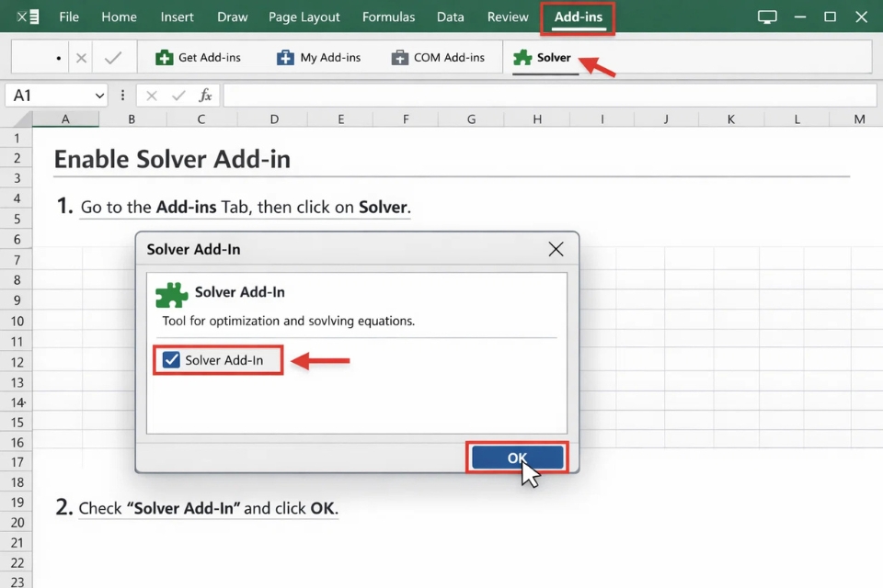The image size is (883, 588).
Task: Select the Add-ins tab
Action: click(577, 17)
